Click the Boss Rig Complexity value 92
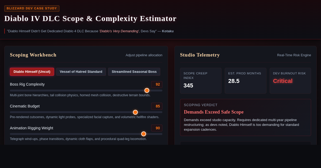The image size is (321, 168). tap(157, 85)
